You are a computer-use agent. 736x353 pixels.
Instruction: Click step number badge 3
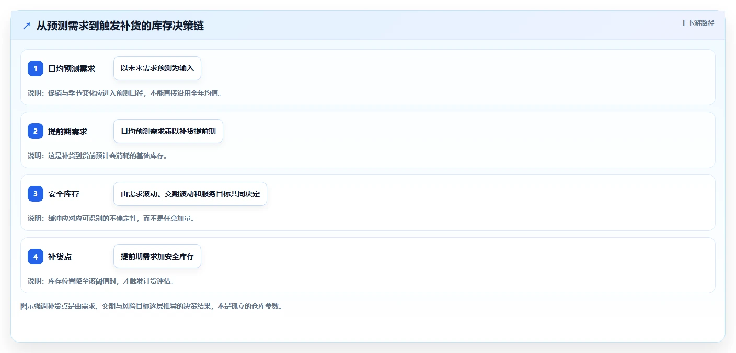click(x=36, y=194)
